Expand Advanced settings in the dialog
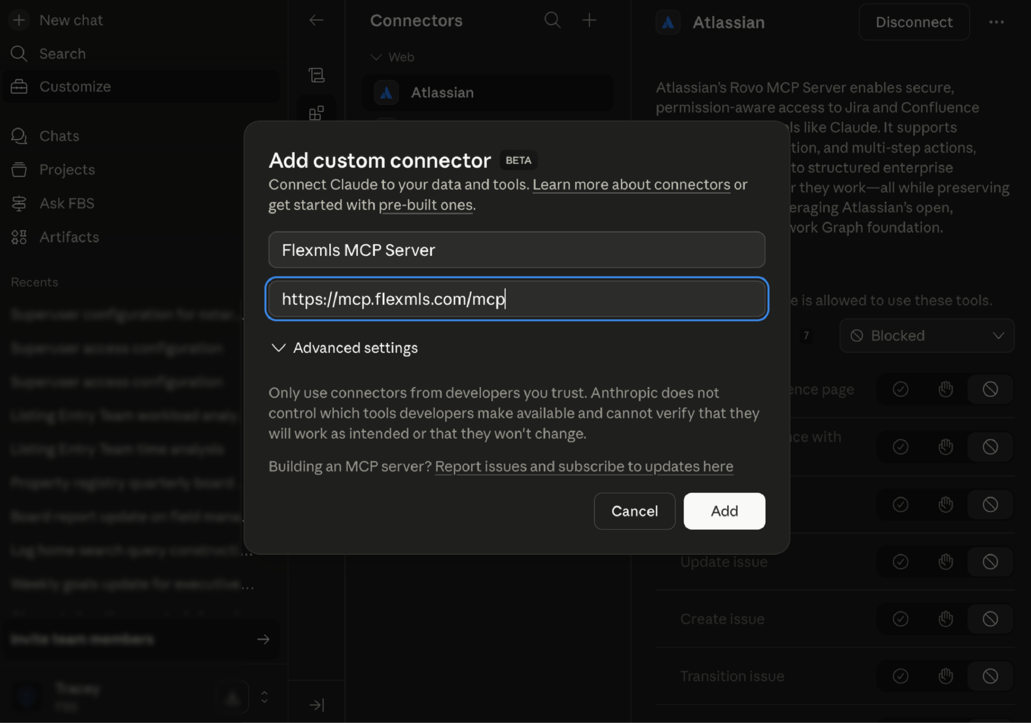Image resolution: width=1031 pixels, height=723 pixels. pos(344,348)
